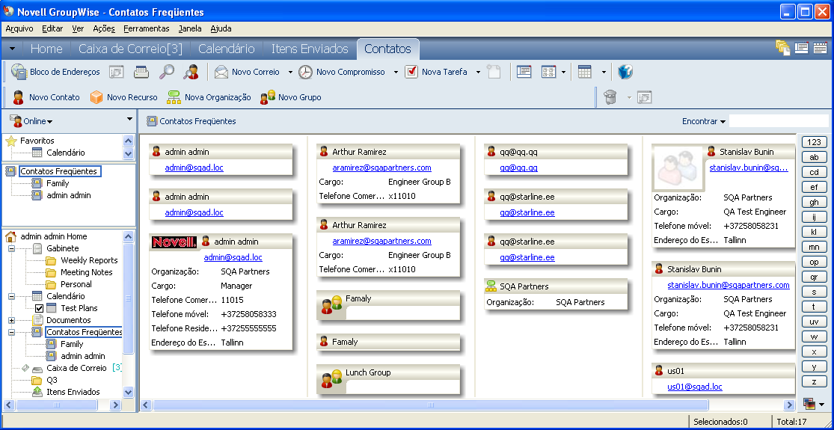Jump to contacts under index '123'
This screenshot has height=430, width=834.
[x=814, y=142]
